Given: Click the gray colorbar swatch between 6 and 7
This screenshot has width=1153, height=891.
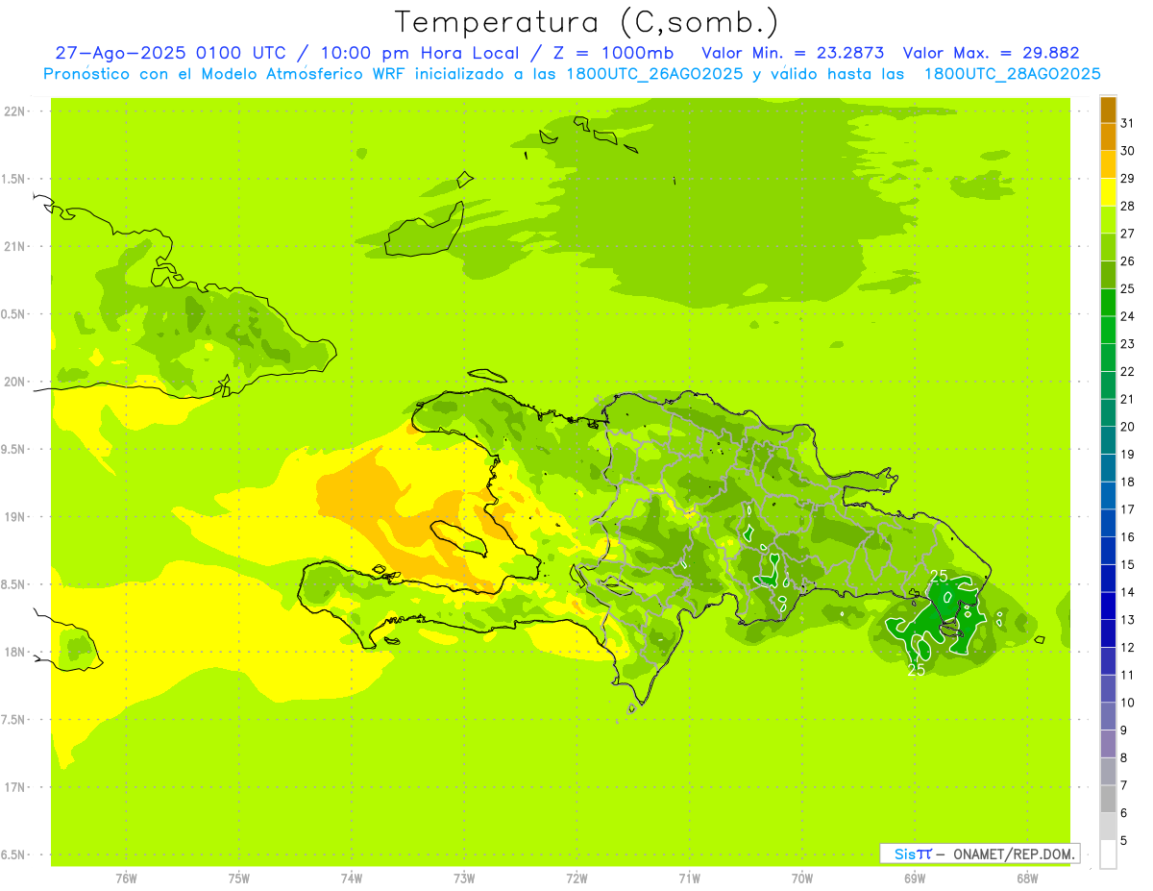Looking at the screenshot, I should (x=1108, y=800).
